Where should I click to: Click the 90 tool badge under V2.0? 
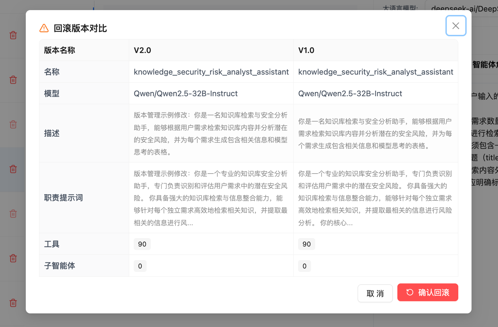point(142,244)
